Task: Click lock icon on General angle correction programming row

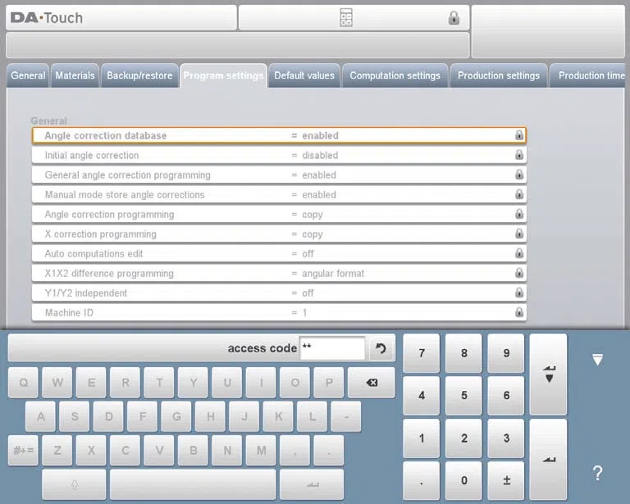Action: pyautogui.click(x=519, y=175)
